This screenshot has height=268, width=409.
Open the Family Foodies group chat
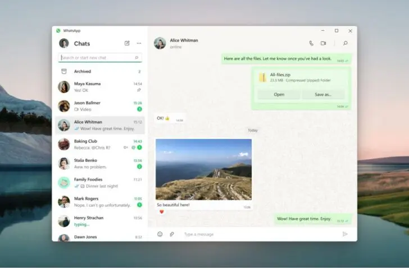[x=100, y=183]
